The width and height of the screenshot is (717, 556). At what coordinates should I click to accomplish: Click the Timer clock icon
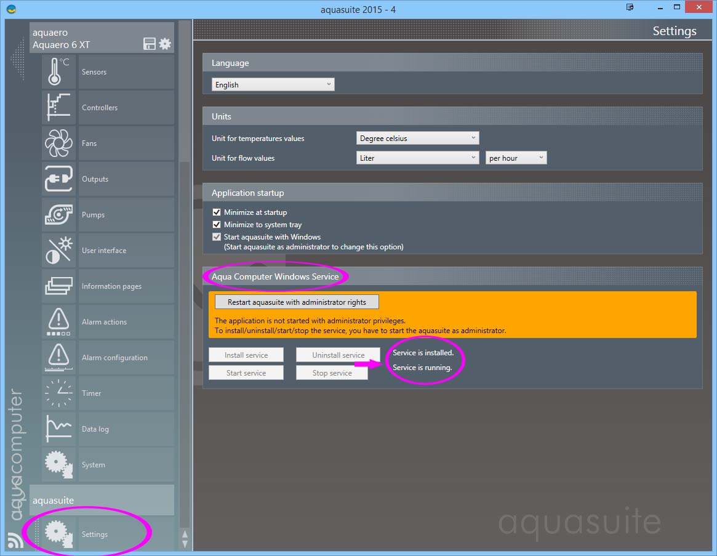pos(58,393)
